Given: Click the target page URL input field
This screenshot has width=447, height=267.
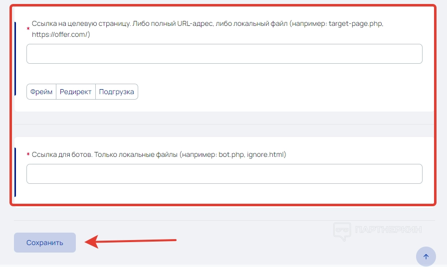Looking at the screenshot, I should pos(224,54).
